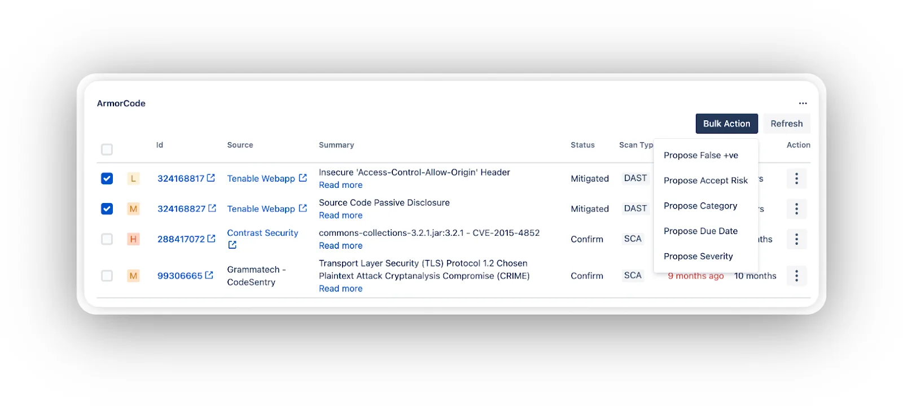903x406 pixels.
Task: Click DAST scan type tag for 324168827
Action: pyautogui.click(x=635, y=209)
